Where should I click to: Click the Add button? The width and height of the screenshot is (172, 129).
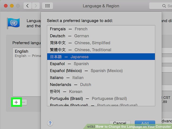(x=145, y=123)
